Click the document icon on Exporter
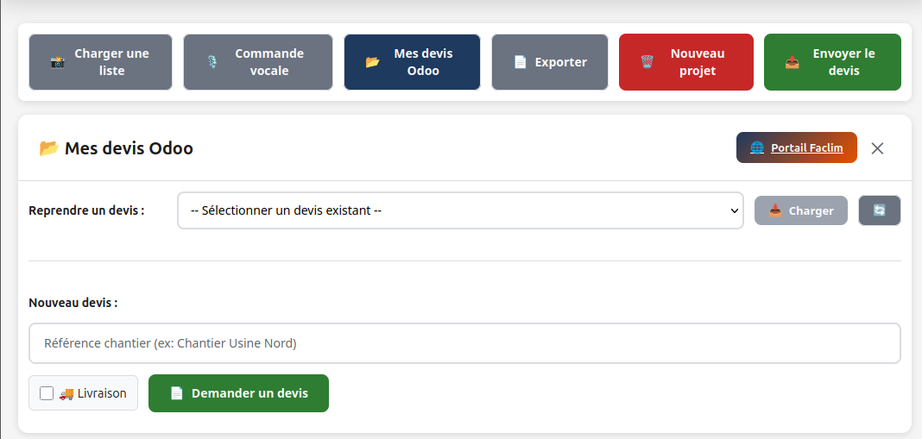922x439 pixels. click(520, 62)
